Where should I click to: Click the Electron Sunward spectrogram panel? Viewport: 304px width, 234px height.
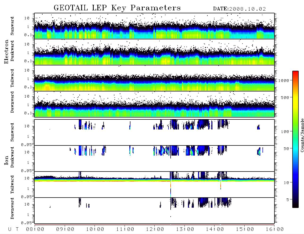pyautogui.click(x=154, y=26)
